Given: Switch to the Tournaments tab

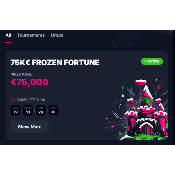Looking at the screenshot, I should point(31,35).
